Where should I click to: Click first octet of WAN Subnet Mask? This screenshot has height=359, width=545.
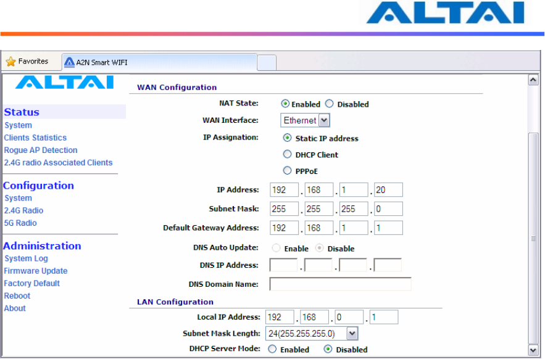click(284, 209)
